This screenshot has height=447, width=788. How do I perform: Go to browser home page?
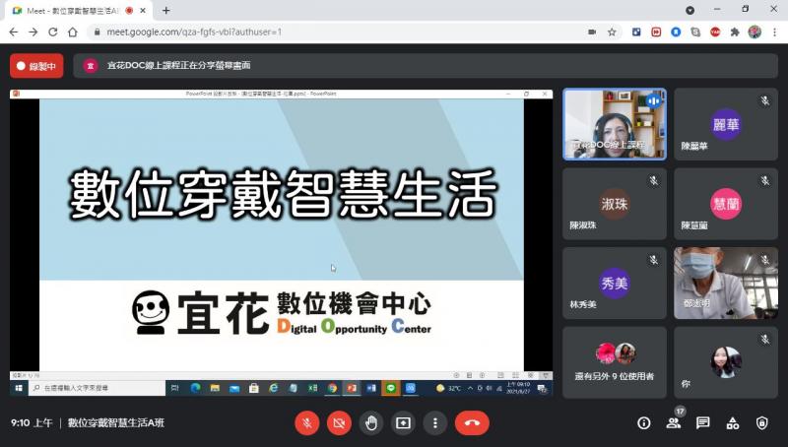click(73, 32)
